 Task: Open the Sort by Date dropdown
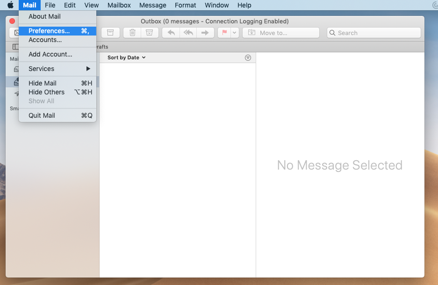[x=127, y=57]
